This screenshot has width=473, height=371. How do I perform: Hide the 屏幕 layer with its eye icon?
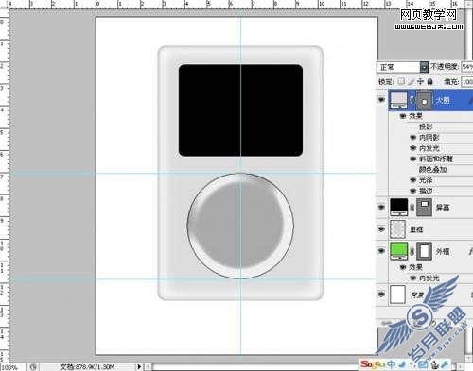pyautogui.click(x=381, y=207)
